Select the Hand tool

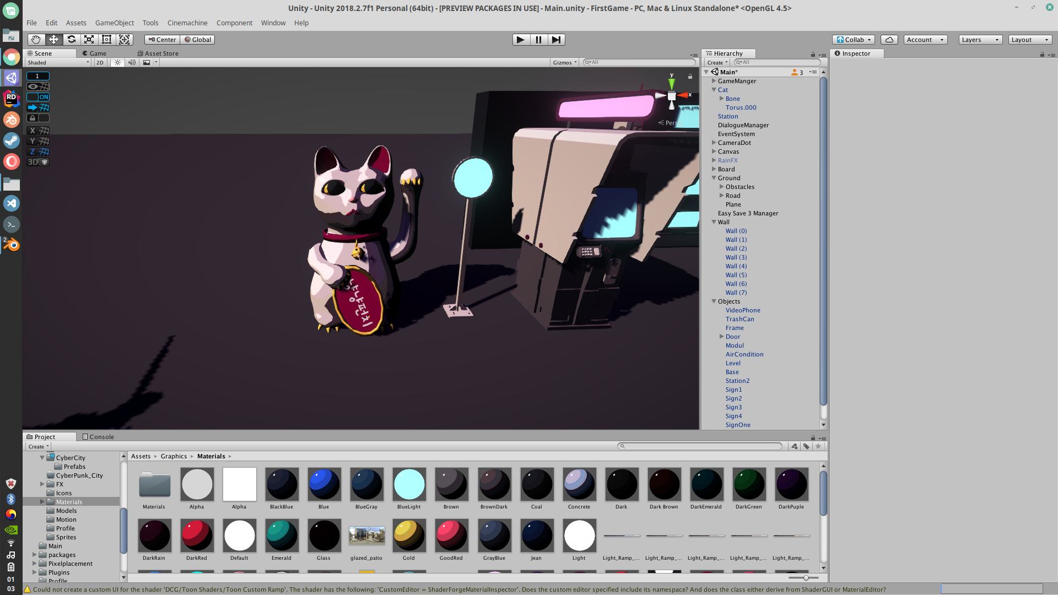pyautogui.click(x=36, y=40)
